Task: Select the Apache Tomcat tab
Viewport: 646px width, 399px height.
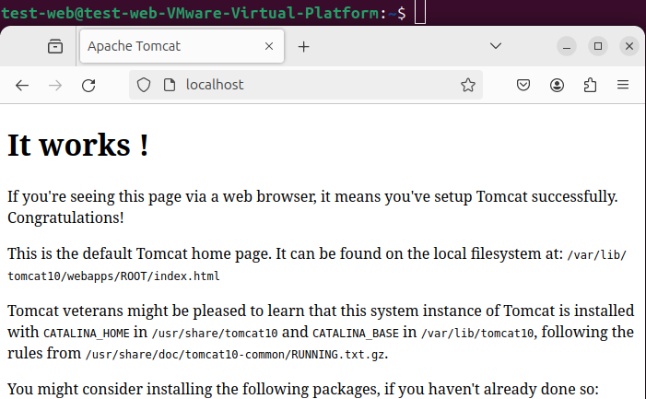Action: click(182, 46)
